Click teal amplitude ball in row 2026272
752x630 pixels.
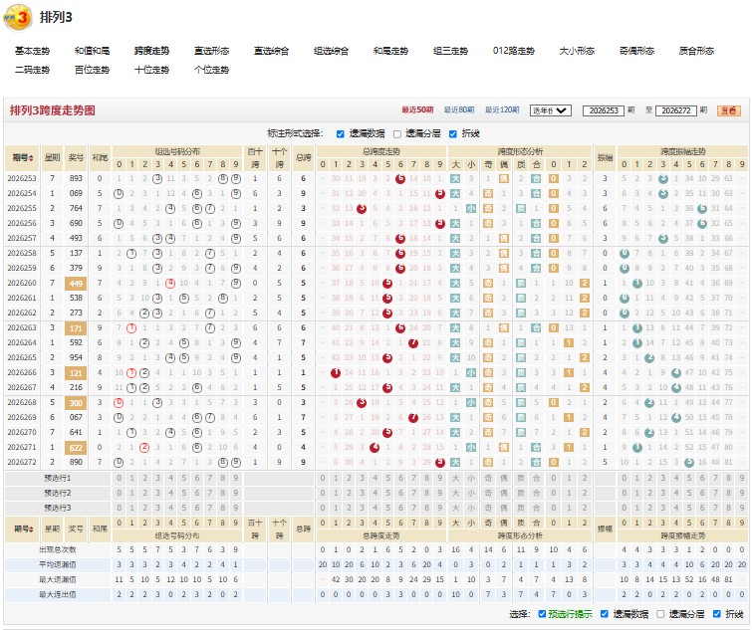(x=689, y=463)
